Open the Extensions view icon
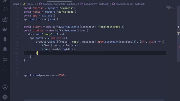The image size is (180, 101). click(x=5, y=19)
